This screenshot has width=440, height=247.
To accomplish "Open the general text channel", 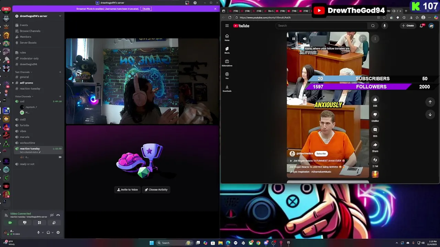I will tap(38, 77).
